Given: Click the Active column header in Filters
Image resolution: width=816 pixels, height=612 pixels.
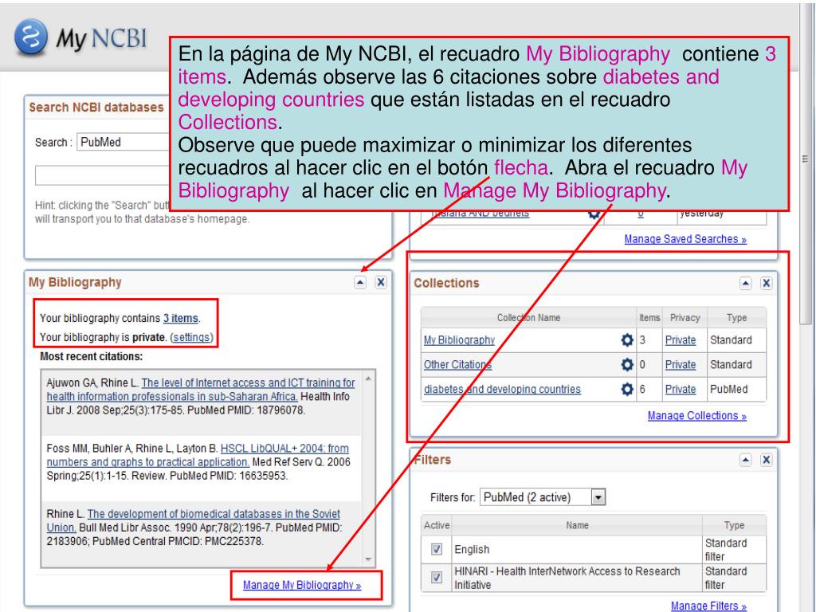Looking at the screenshot, I should tap(436, 525).
